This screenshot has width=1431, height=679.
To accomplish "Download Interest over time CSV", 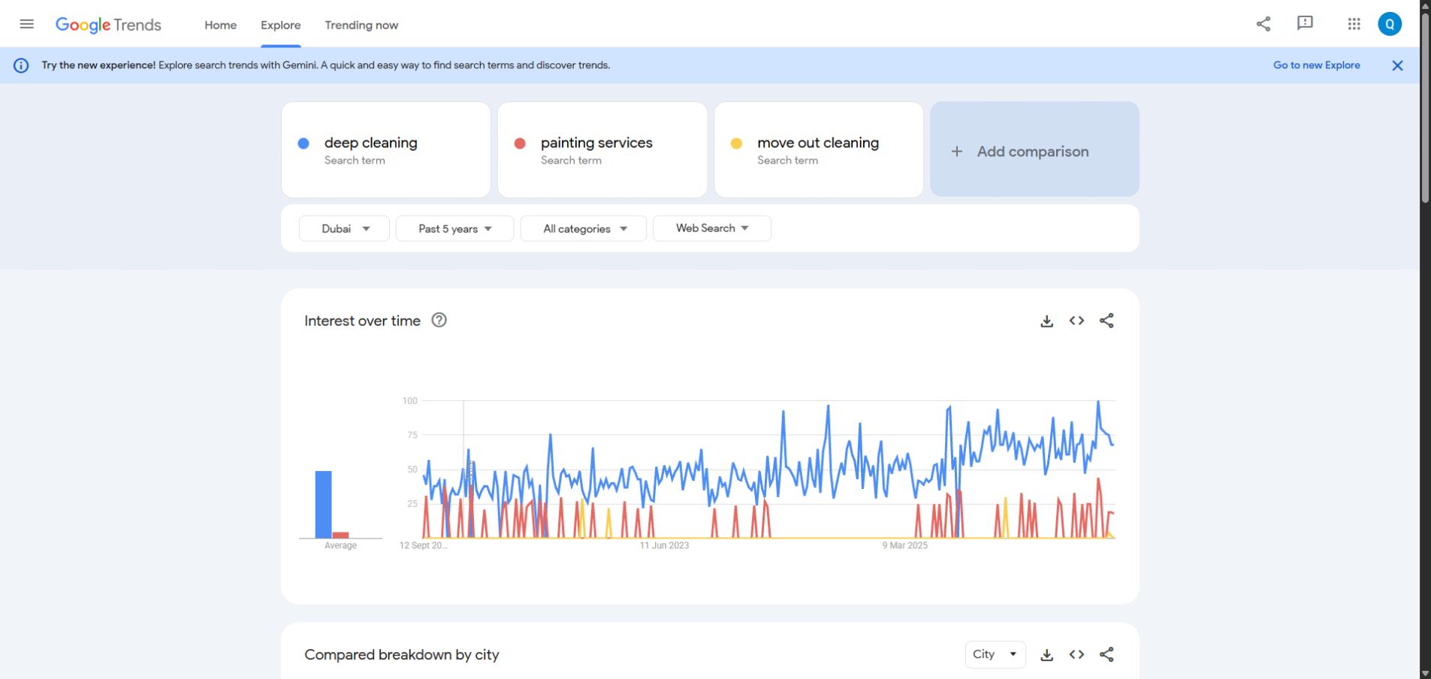I will pos(1046,321).
